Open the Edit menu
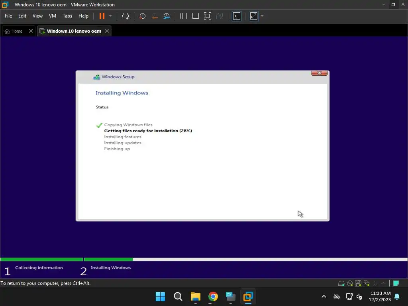This screenshot has height=306, width=408. click(x=22, y=16)
